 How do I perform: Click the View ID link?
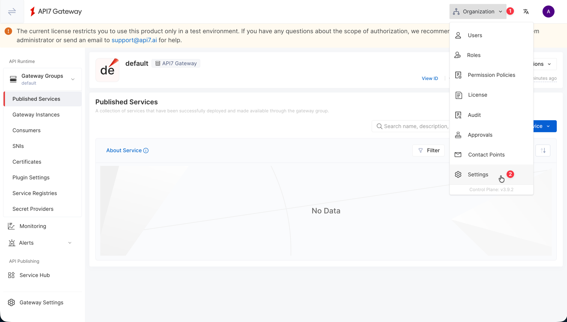[x=430, y=78]
